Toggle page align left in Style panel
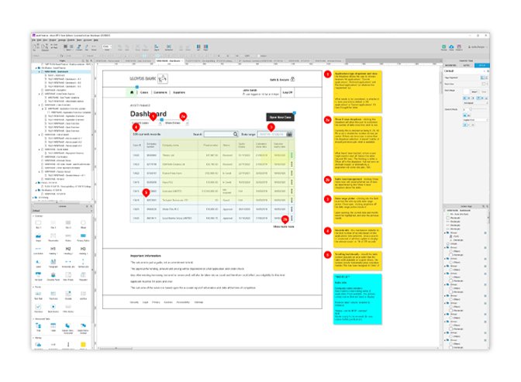 click(x=482, y=77)
